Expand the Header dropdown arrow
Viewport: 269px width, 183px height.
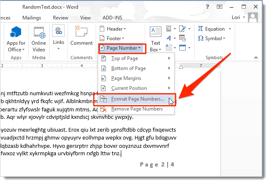point(125,29)
